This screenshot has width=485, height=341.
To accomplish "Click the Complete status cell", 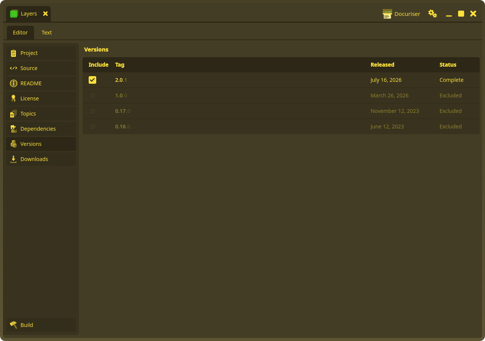I will point(451,80).
